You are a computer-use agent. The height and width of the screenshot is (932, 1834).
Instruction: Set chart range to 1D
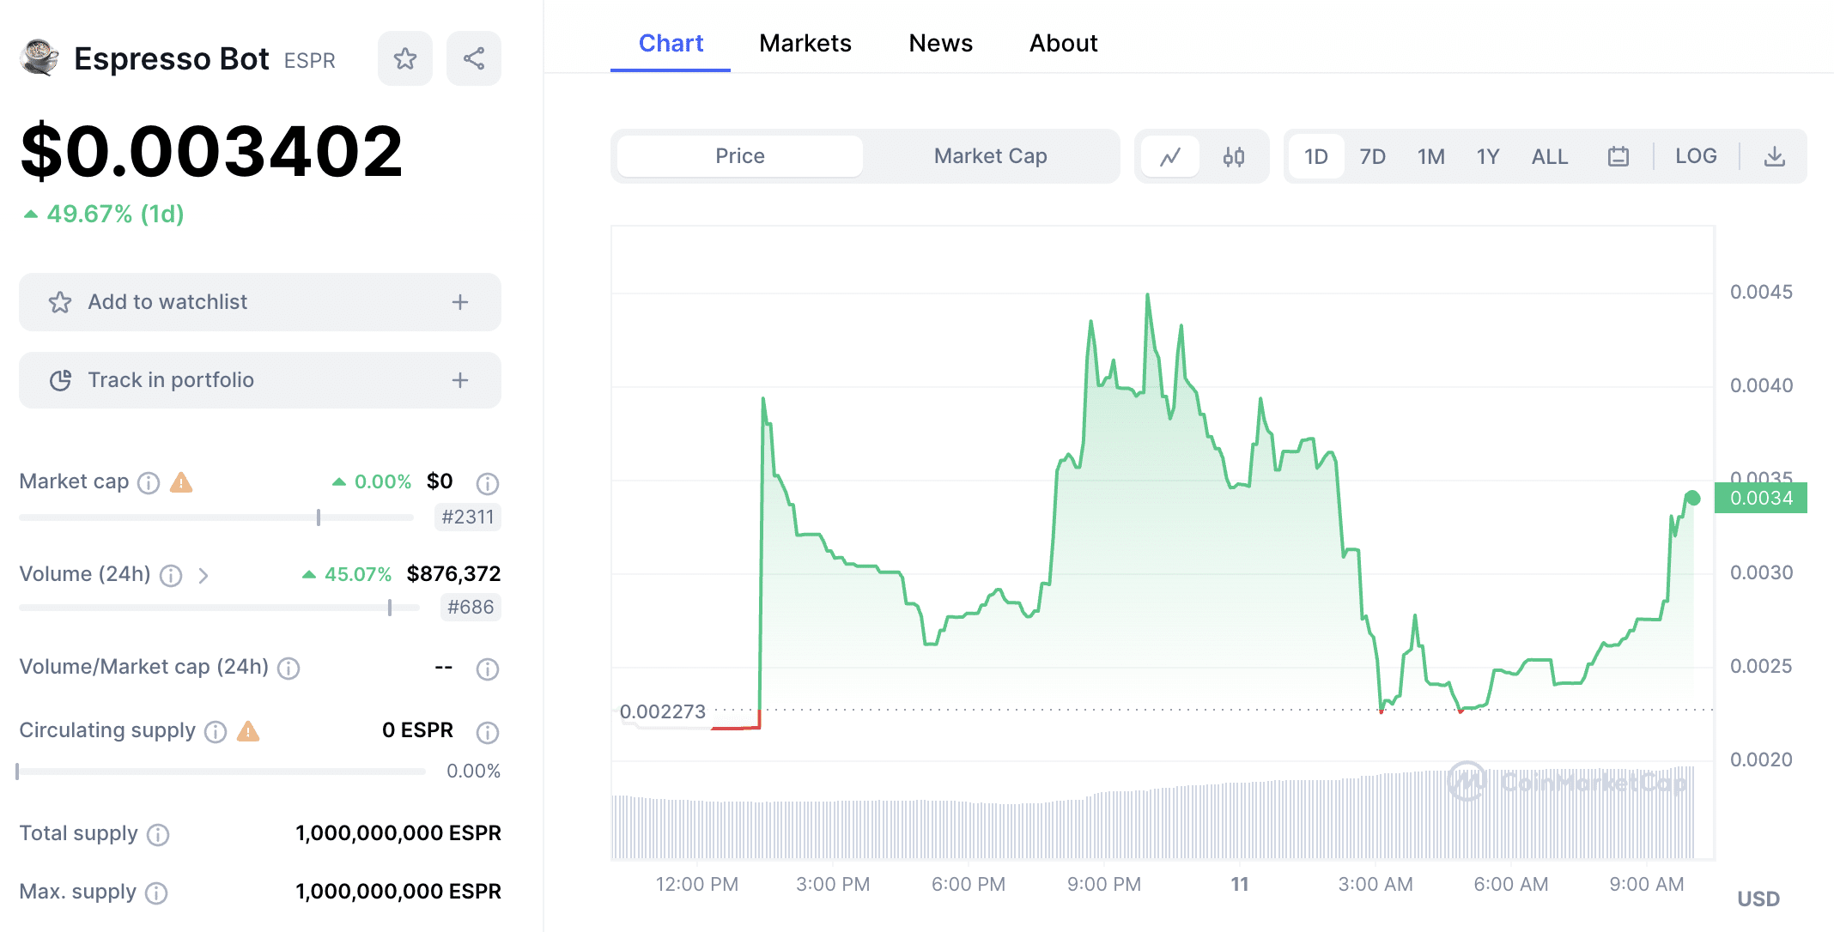coord(1316,156)
